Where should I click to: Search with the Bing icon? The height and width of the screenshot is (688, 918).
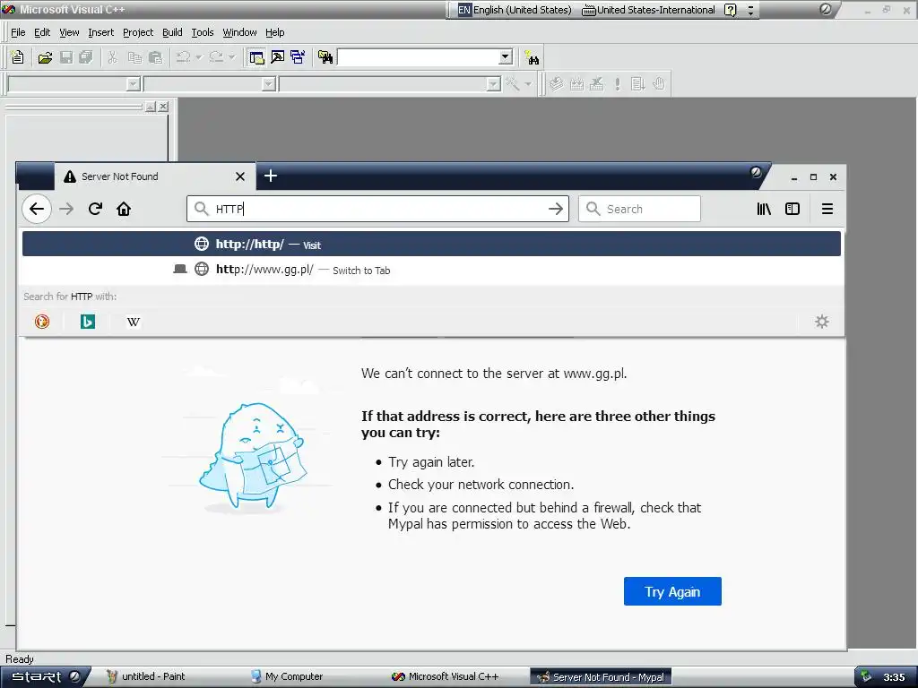88,322
